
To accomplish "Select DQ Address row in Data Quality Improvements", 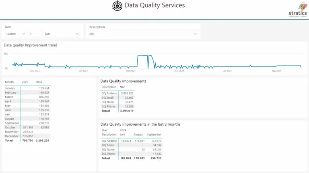I will tap(109, 93).
